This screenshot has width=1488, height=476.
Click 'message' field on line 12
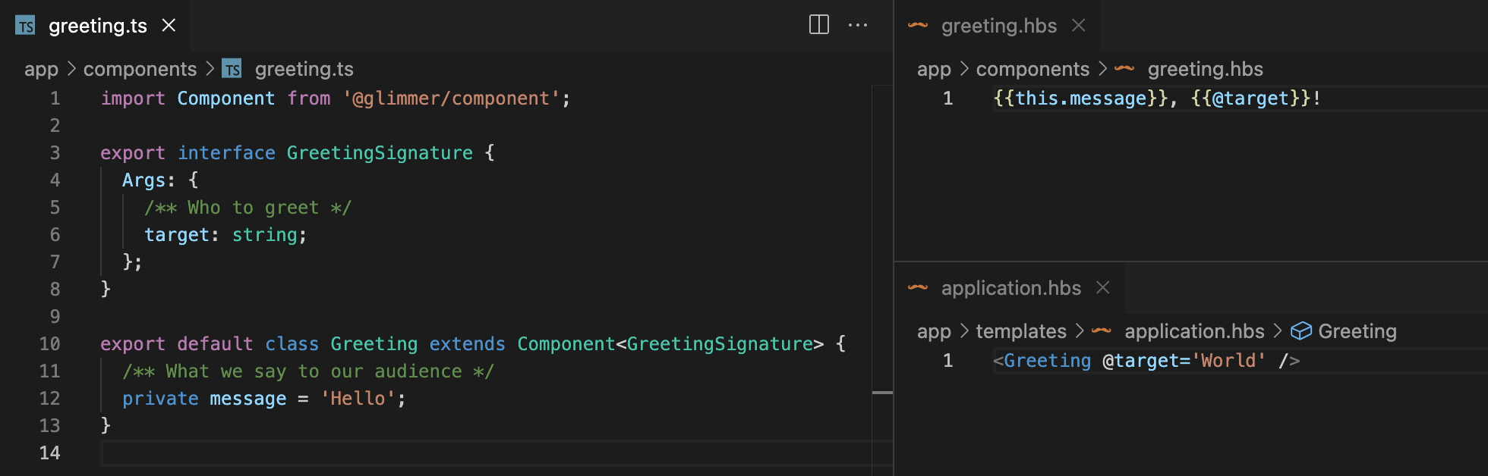tap(248, 399)
